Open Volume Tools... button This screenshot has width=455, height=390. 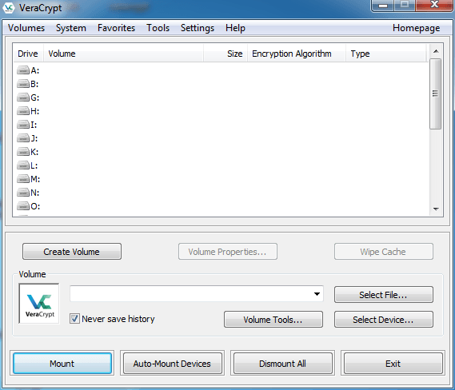coord(273,319)
